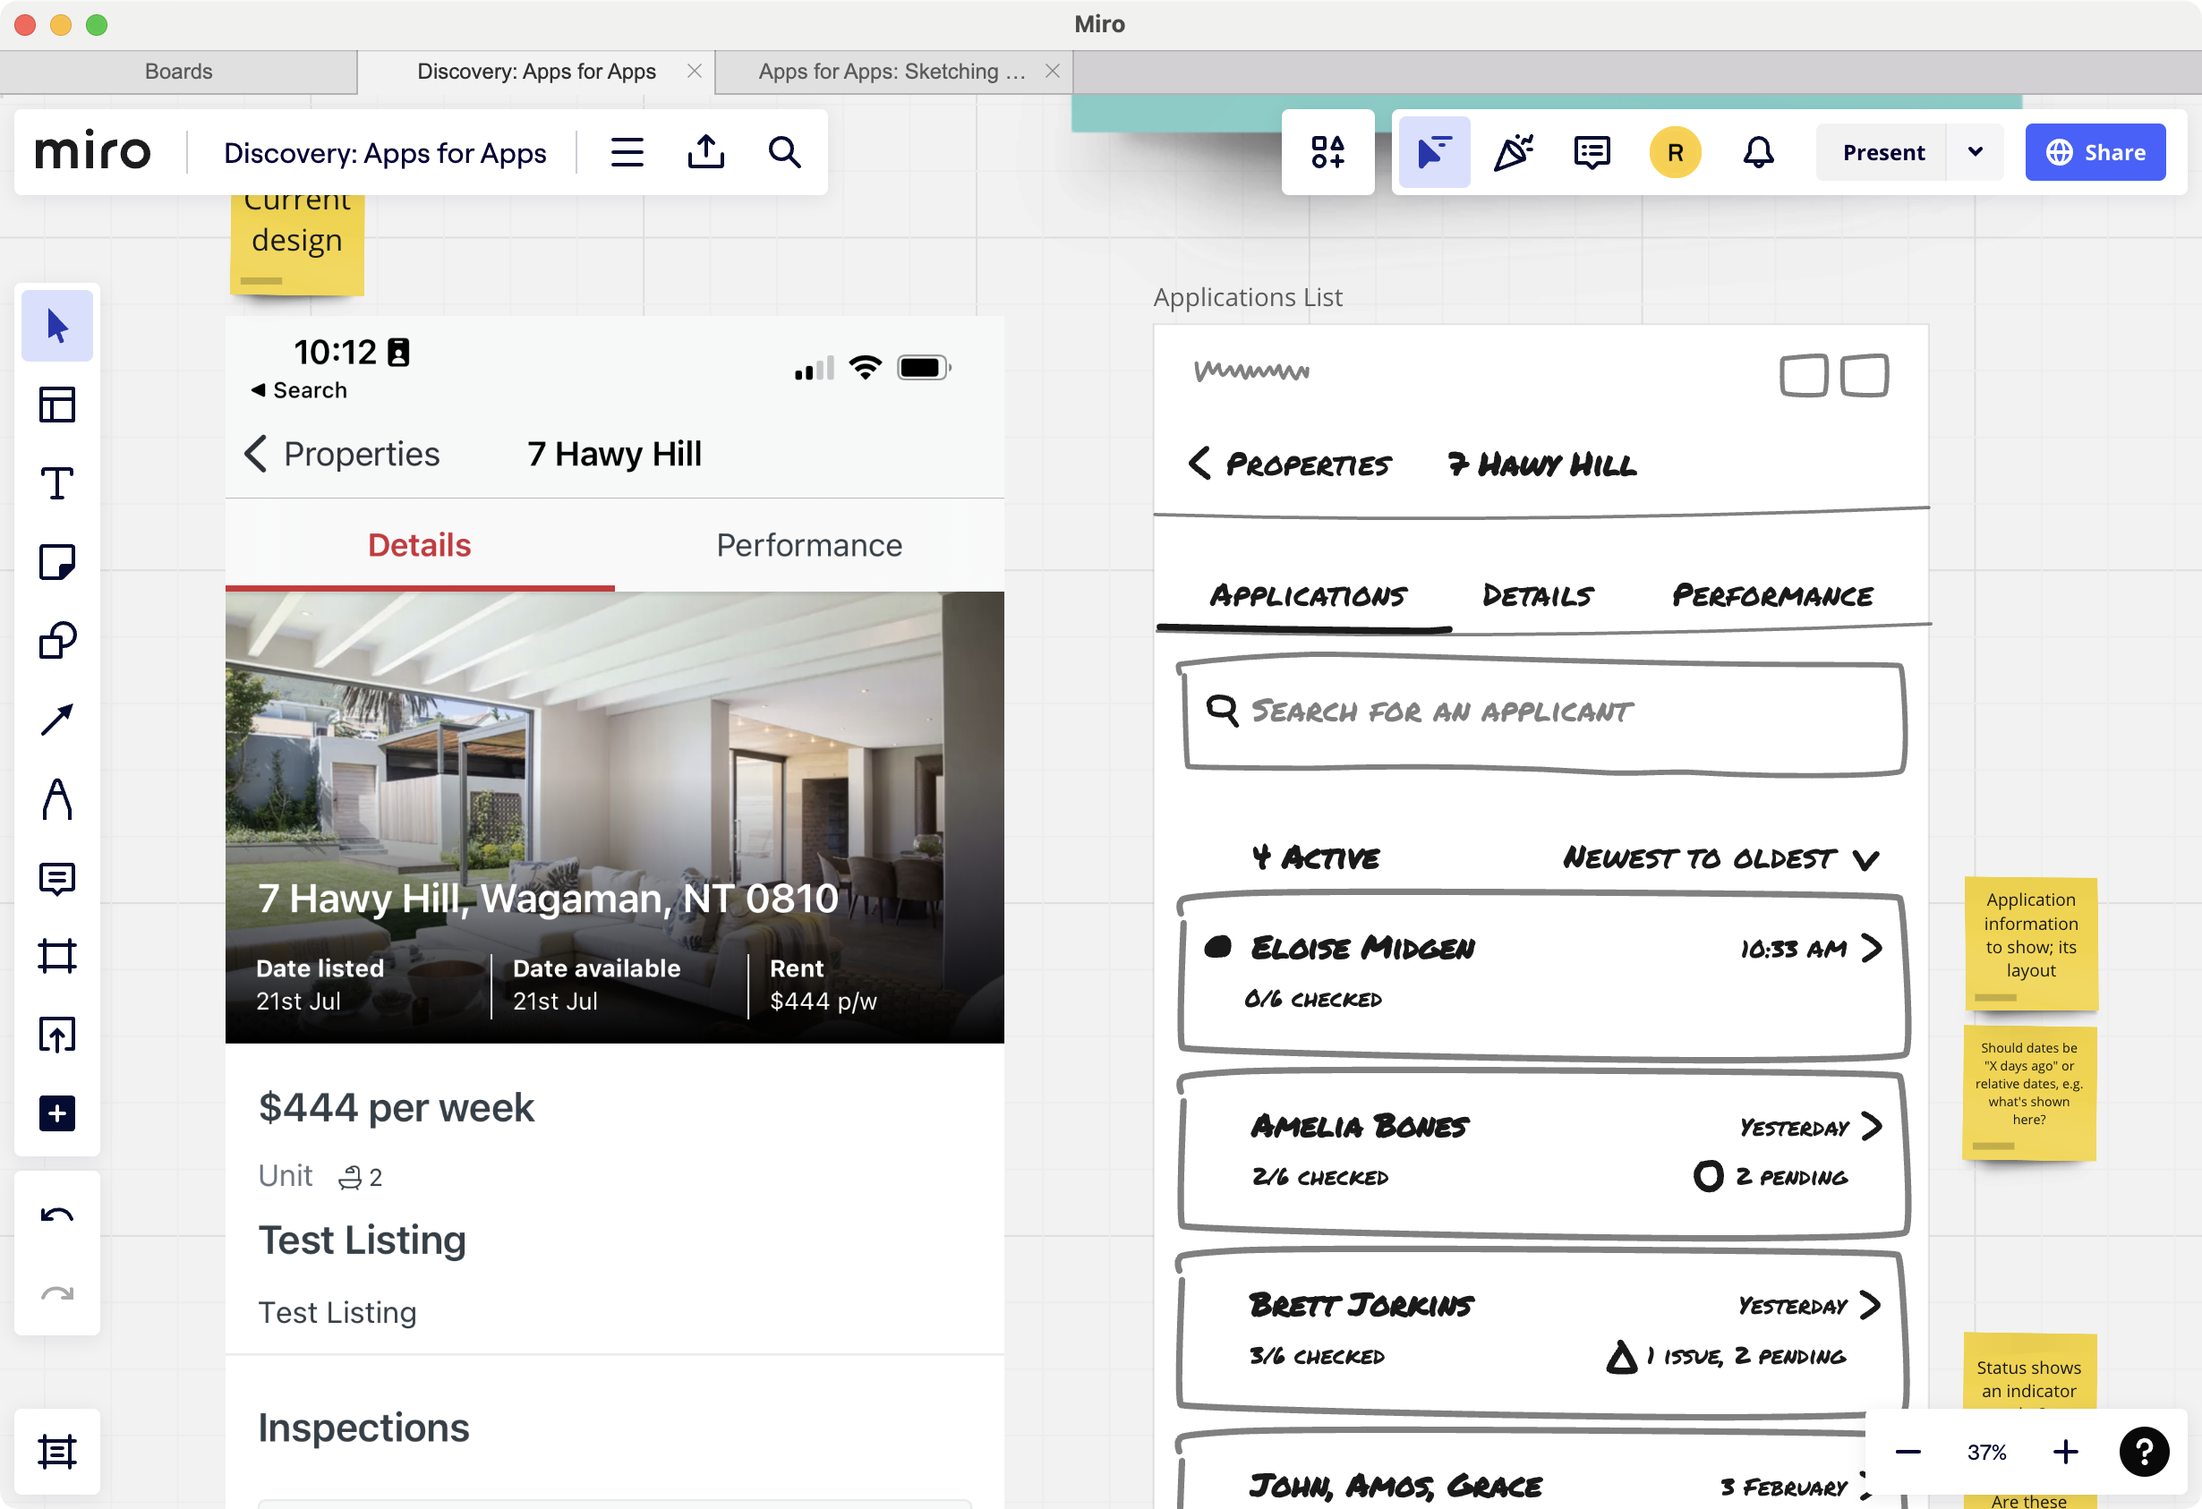2202x1509 pixels.
Task: Open the shapes tool
Action: coord(57,639)
